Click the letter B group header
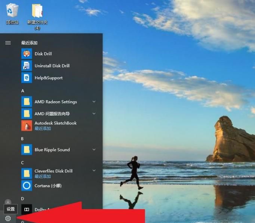The image size is (255, 223). pyautogui.click(x=22, y=139)
